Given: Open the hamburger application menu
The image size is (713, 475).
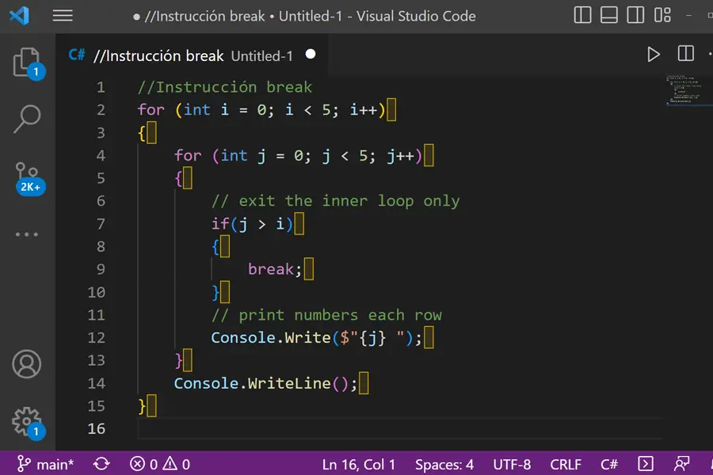Looking at the screenshot, I should point(63,15).
